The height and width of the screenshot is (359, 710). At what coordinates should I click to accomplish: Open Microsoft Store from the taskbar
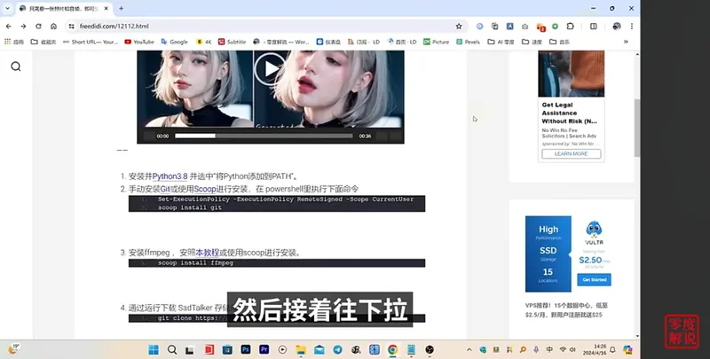click(x=227, y=349)
